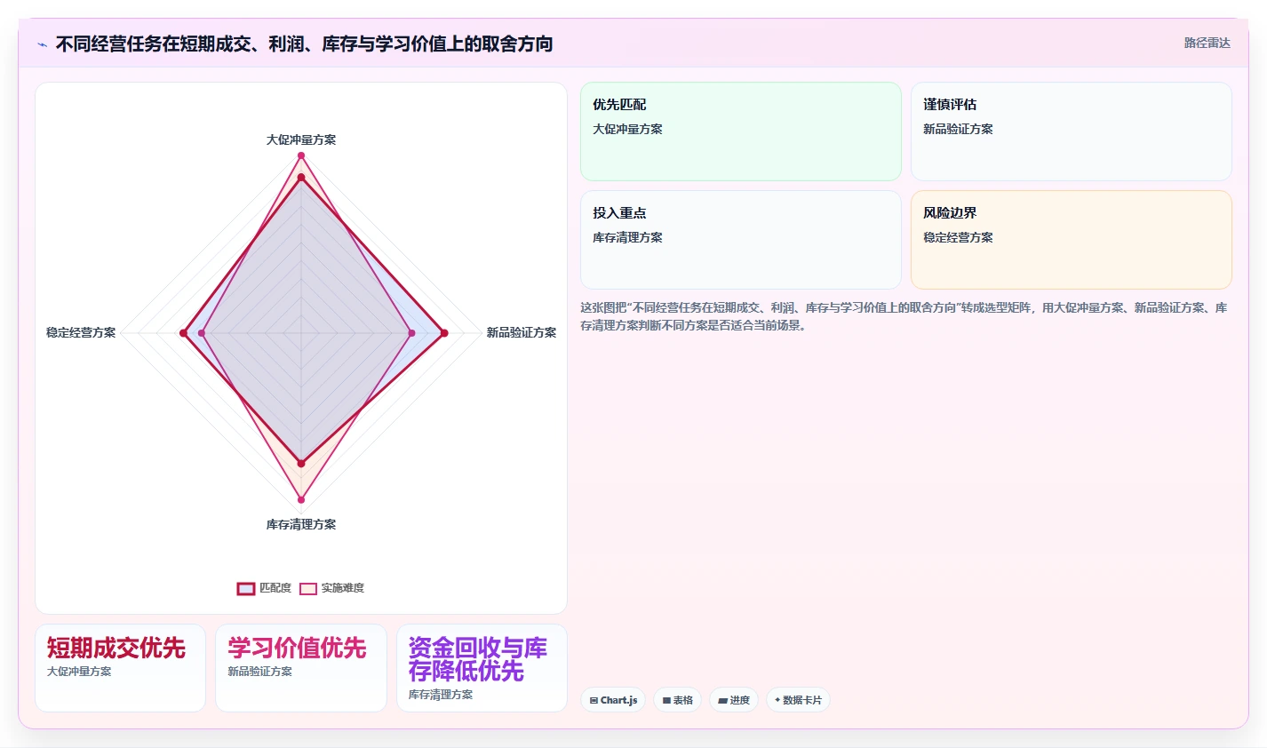Toggle the 匹配度 legend swatch

246,588
